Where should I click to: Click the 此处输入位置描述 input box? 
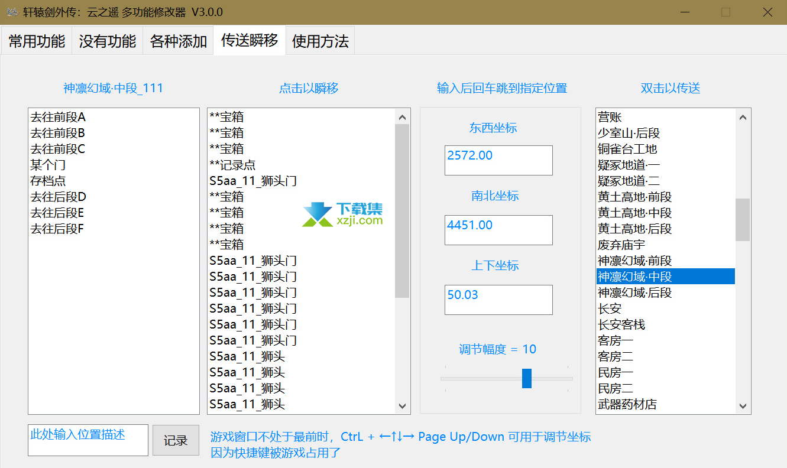coord(88,440)
